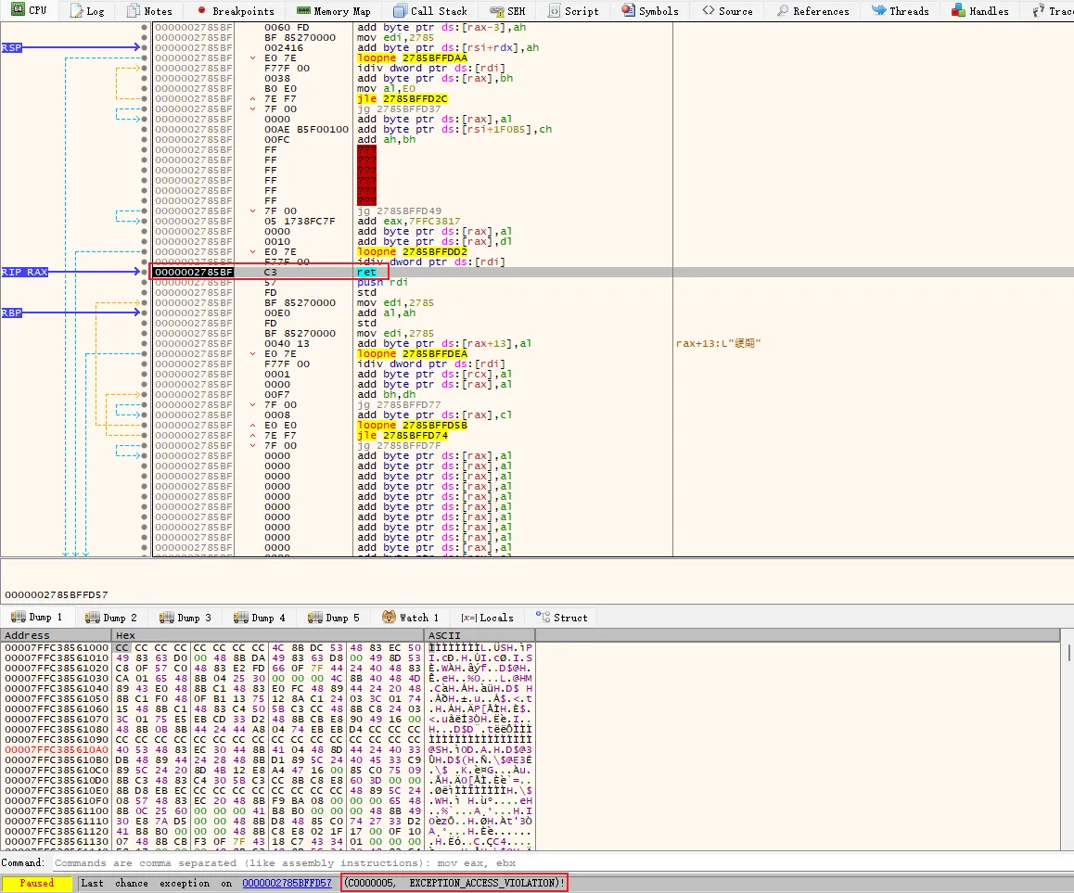Click the Threads tab icon

(878, 11)
